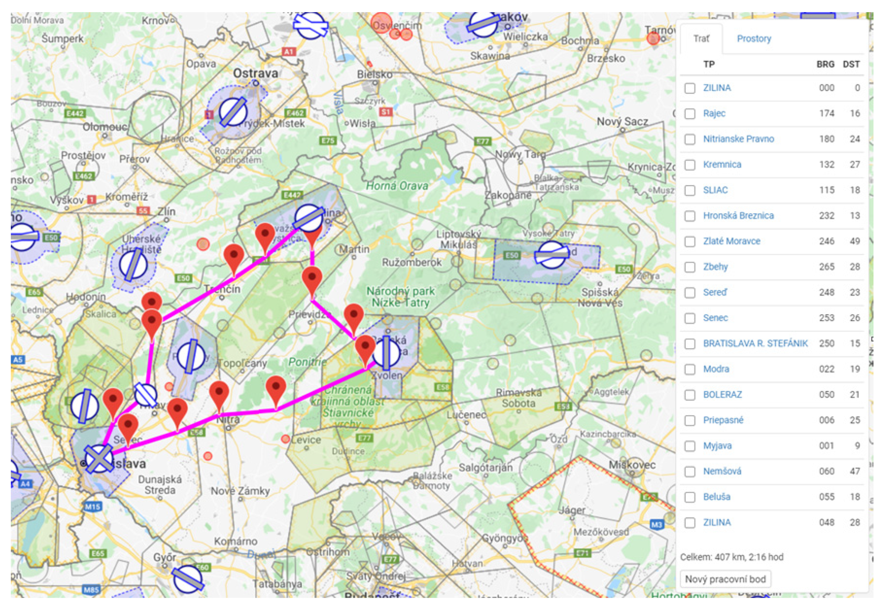Tick the checkbox for SLIAC
The height and width of the screenshot is (609, 883).
tap(690, 190)
